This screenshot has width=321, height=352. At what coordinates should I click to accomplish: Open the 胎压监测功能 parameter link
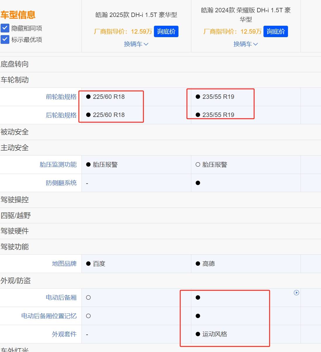[58, 165]
